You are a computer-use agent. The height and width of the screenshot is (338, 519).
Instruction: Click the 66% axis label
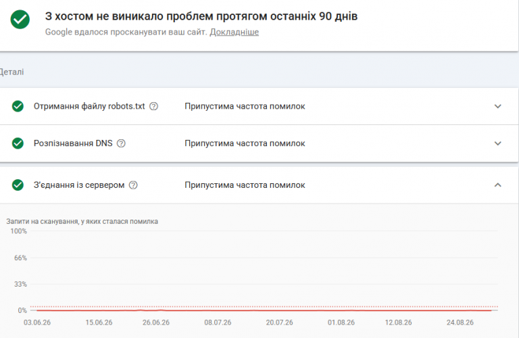(20, 258)
